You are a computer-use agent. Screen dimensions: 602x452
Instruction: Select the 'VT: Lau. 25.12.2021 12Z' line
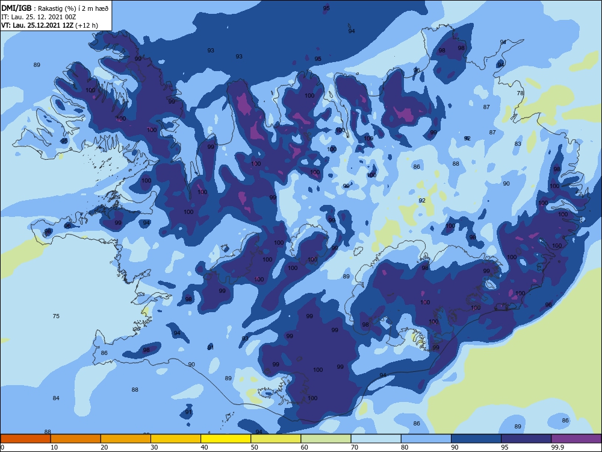pyautogui.click(x=37, y=25)
